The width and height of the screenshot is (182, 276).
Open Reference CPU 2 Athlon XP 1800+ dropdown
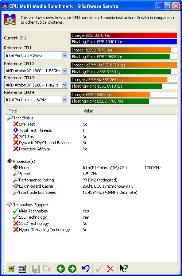click(65, 71)
